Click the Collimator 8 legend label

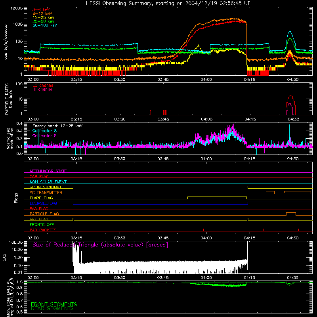point(44,131)
